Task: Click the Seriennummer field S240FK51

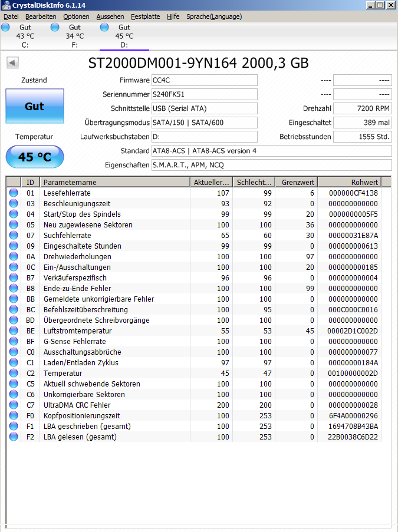Action: click(205, 94)
